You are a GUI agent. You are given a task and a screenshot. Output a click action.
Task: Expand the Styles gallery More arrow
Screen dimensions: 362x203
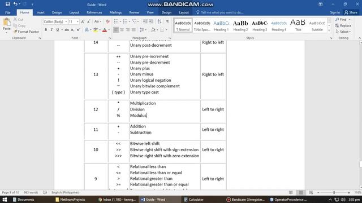(x=329, y=30)
